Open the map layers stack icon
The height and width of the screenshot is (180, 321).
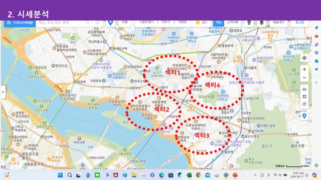pos(261,22)
